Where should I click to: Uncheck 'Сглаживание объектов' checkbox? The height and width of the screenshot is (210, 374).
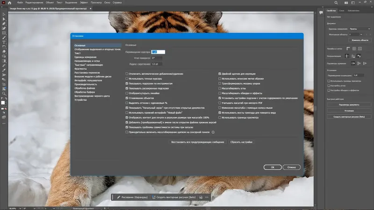(x=127, y=98)
